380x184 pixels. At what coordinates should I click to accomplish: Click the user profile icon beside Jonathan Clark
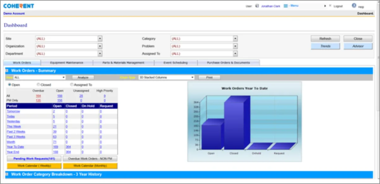(257, 6)
